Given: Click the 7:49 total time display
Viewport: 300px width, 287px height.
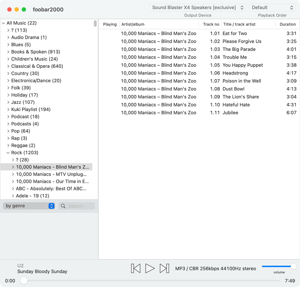Looking at the screenshot, I should click(290, 281).
